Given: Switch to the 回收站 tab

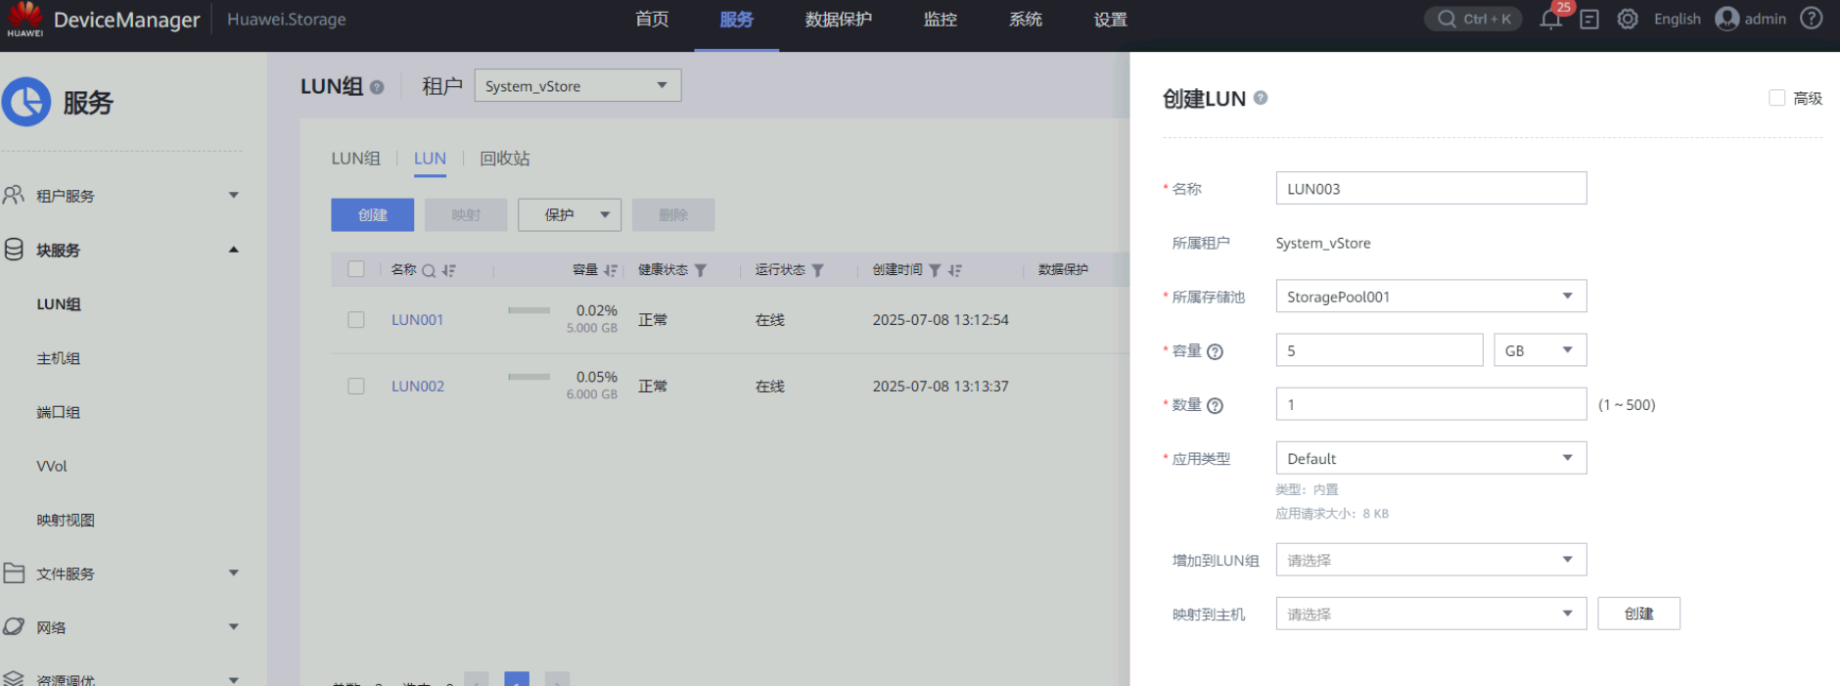Looking at the screenshot, I should point(504,159).
